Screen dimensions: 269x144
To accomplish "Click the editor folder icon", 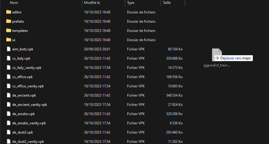I will (9, 12).
